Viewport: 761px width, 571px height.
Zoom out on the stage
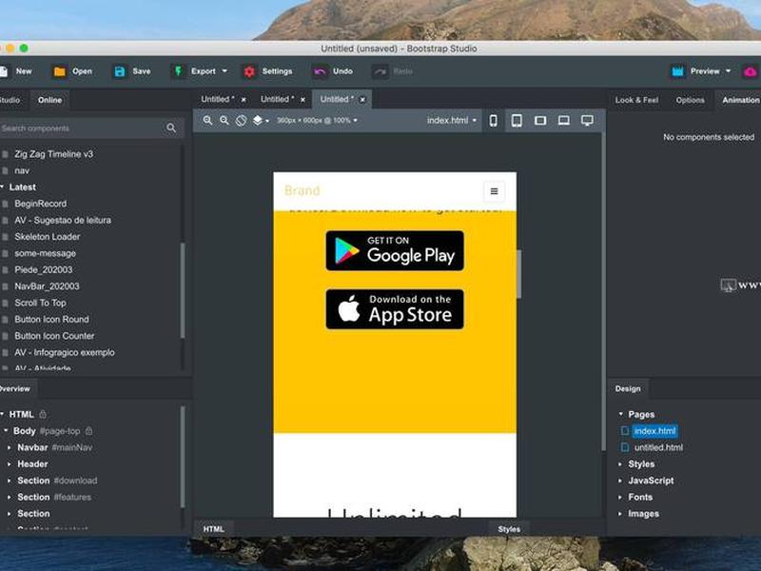pos(224,121)
